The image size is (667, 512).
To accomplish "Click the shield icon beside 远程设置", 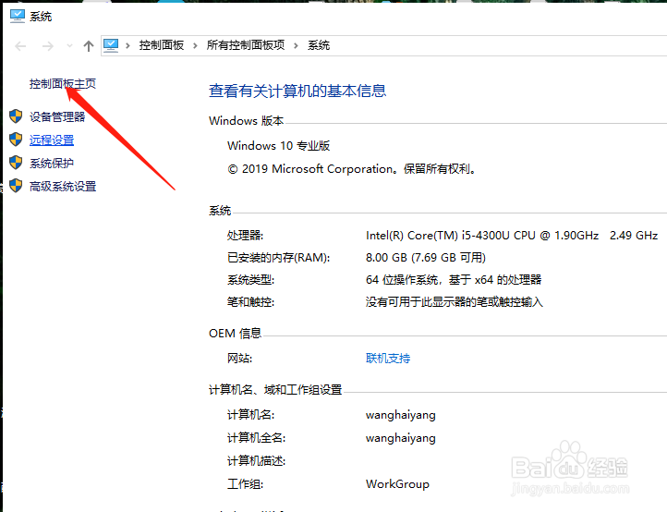I will tap(16, 139).
